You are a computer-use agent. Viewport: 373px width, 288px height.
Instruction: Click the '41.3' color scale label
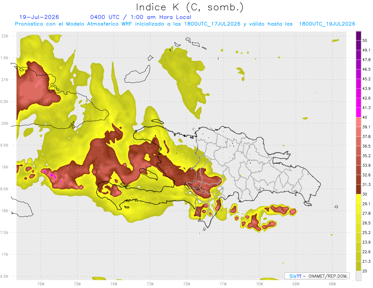point(366,108)
